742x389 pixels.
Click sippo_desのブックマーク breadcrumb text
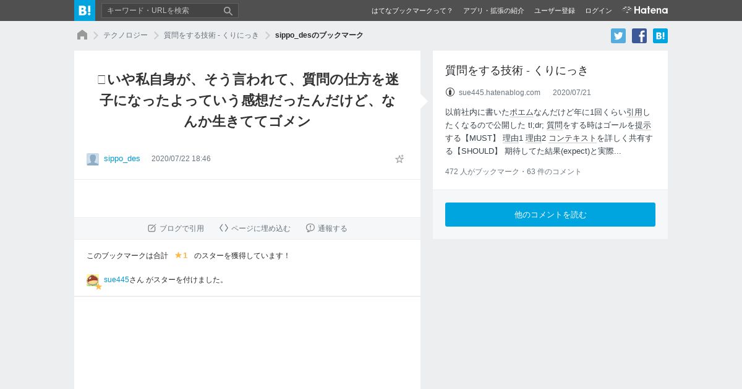point(319,35)
